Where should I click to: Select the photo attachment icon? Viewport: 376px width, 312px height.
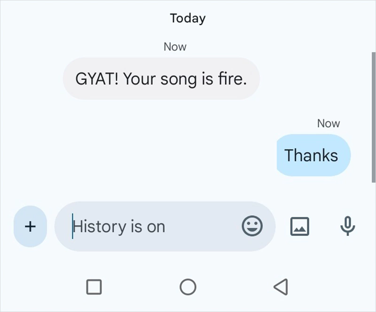pyautogui.click(x=299, y=226)
